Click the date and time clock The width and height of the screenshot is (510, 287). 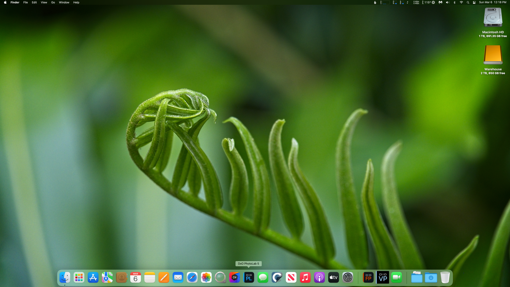coord(492,2)
